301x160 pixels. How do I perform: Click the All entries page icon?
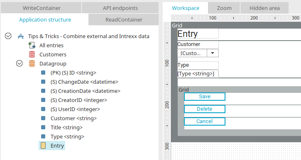pyautogui.click(x=32, y=45)
